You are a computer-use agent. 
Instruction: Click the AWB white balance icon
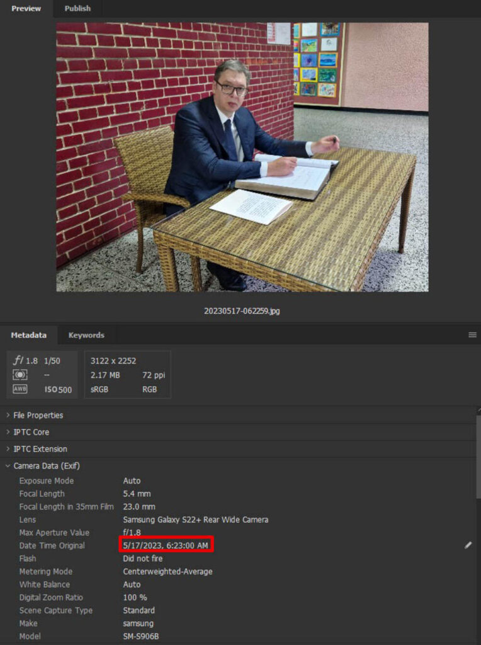tap(20, 389)
